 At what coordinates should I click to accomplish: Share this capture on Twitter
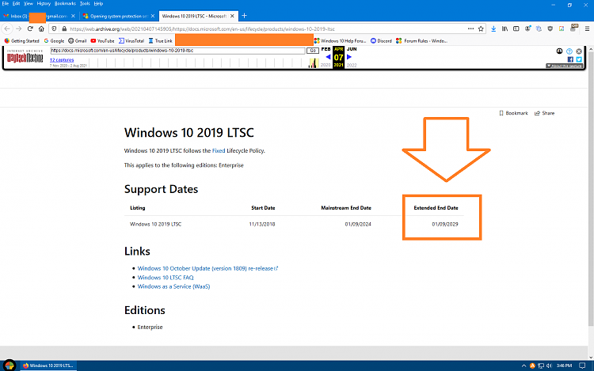579,59
